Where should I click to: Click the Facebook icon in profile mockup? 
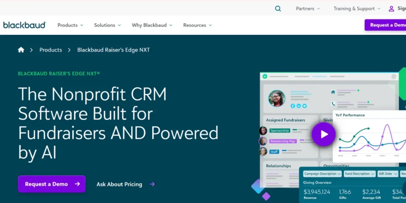tap(293, 106)
